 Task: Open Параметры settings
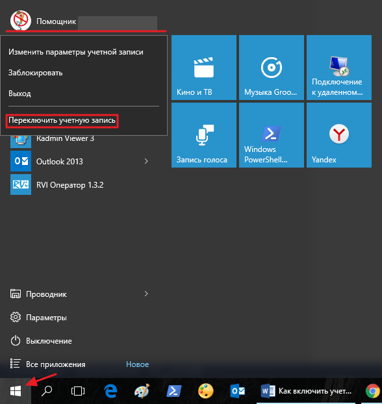(46, 318)
